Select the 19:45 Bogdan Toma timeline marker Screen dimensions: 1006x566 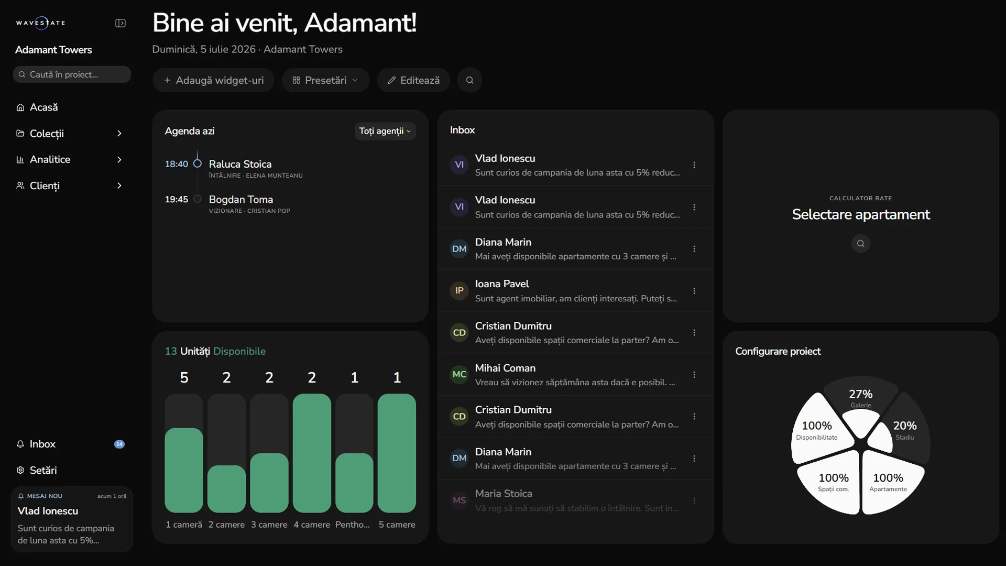tap(198, 199)
